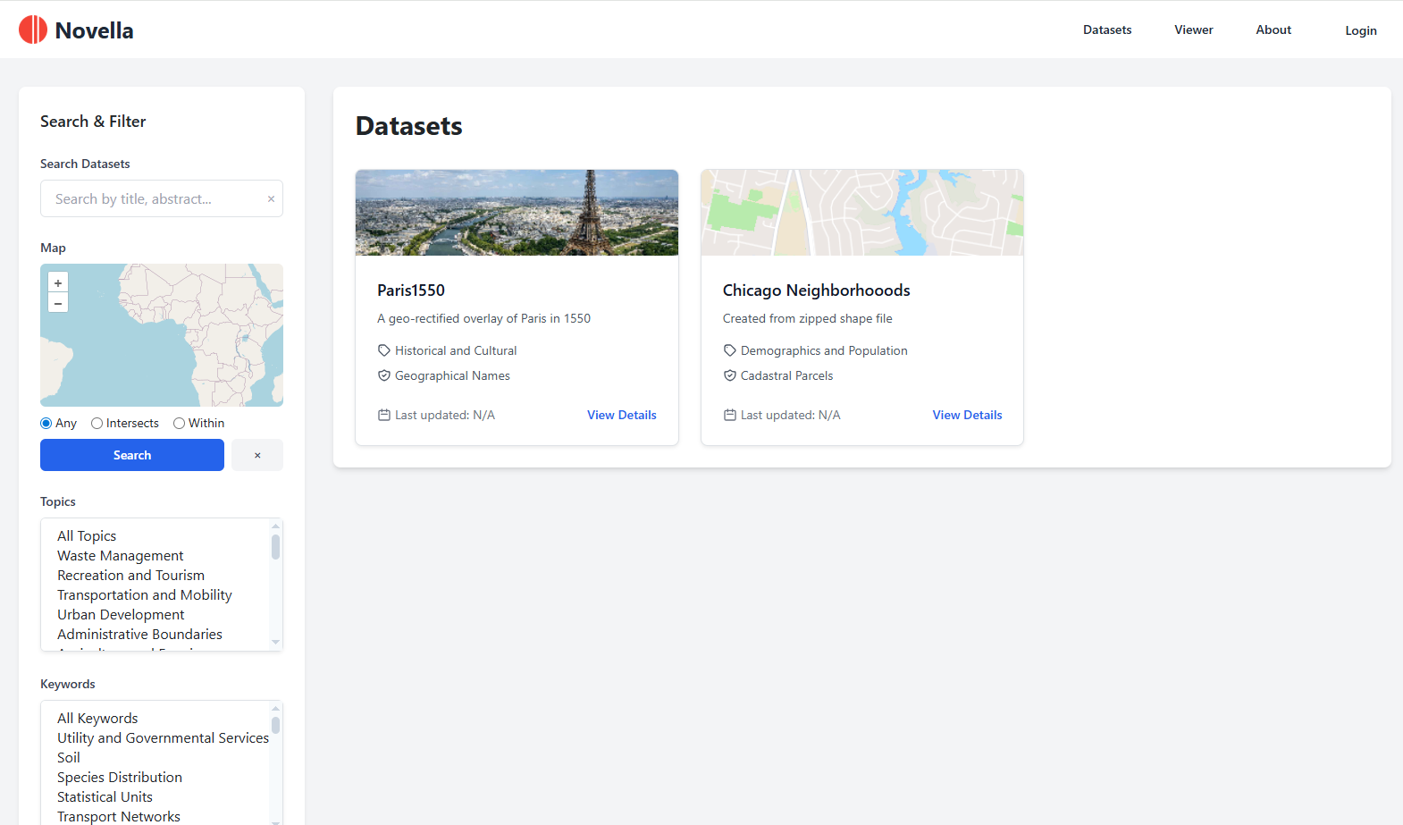Click the Chicago Neighborhoods map thumbnail

tap(862, 213)
